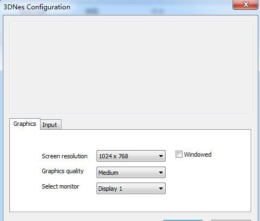Click the red X icon in title bar
260x221 pixels.
point(246,4)
